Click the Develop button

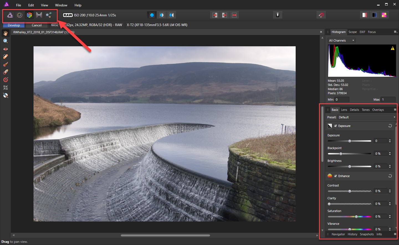(14, 25)
